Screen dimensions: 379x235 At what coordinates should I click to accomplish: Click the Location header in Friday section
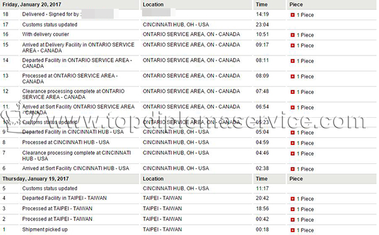tap(153, 4)
